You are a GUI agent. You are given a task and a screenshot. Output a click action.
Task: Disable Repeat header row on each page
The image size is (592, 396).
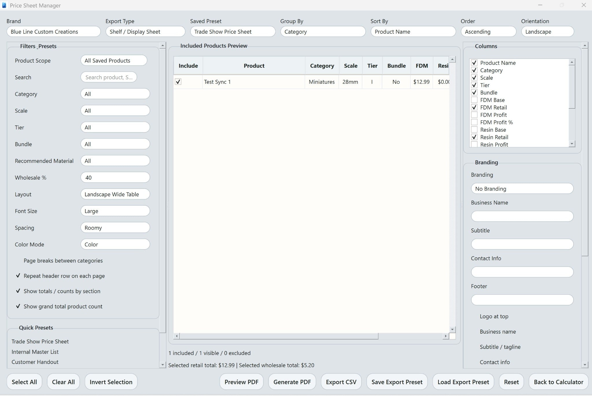point(18,276)
